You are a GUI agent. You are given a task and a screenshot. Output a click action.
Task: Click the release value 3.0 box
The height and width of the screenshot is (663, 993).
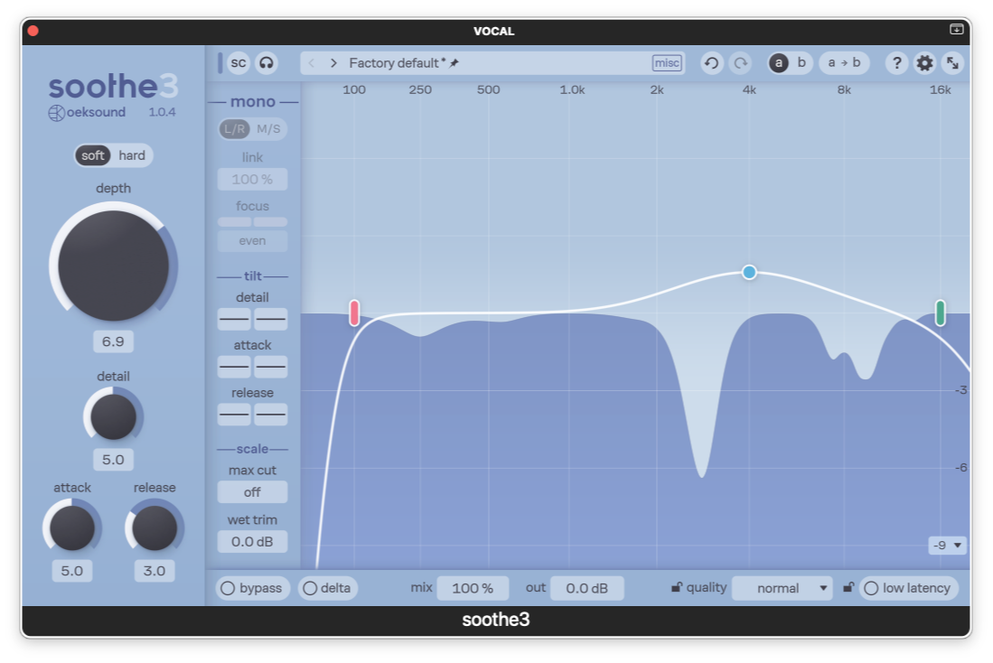154,571
